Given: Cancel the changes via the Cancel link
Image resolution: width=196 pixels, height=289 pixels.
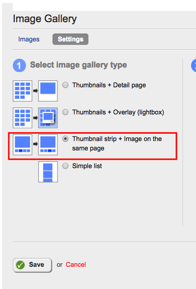Looking at the screenshot, I should [x=76, y=265].
